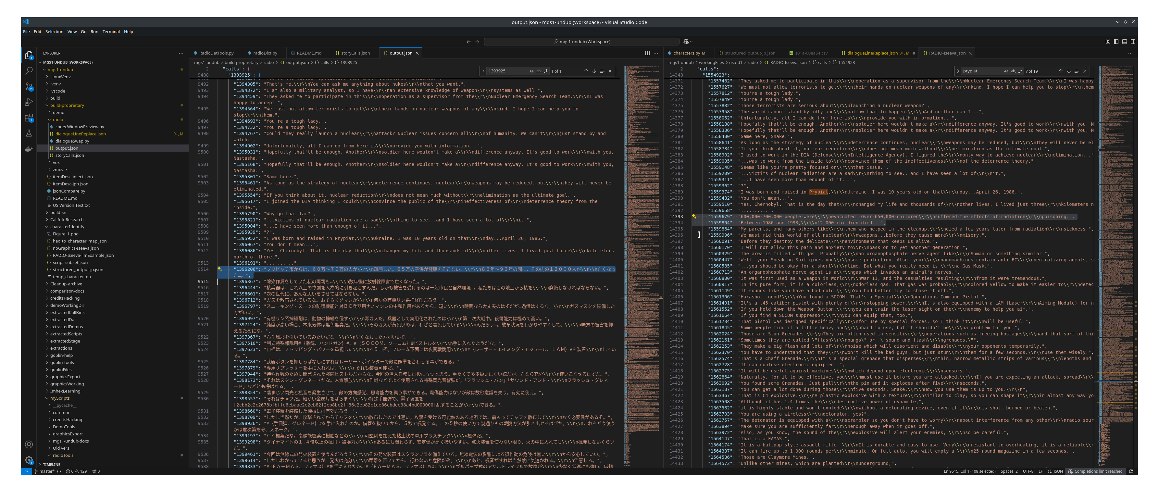Open the Source Control view
This screenshot has width=1159, height=500.
coord(29,86)
